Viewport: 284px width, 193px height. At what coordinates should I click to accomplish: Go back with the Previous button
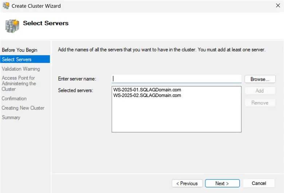(x=187, y=184)
